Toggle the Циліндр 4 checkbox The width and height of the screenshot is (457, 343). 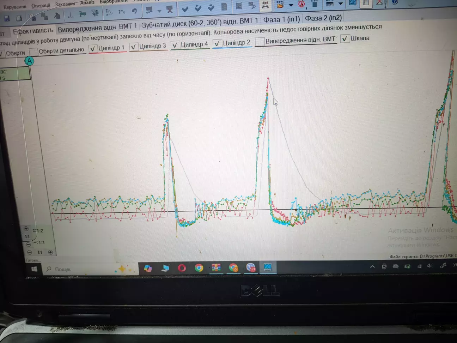click(x=175, y=45)
